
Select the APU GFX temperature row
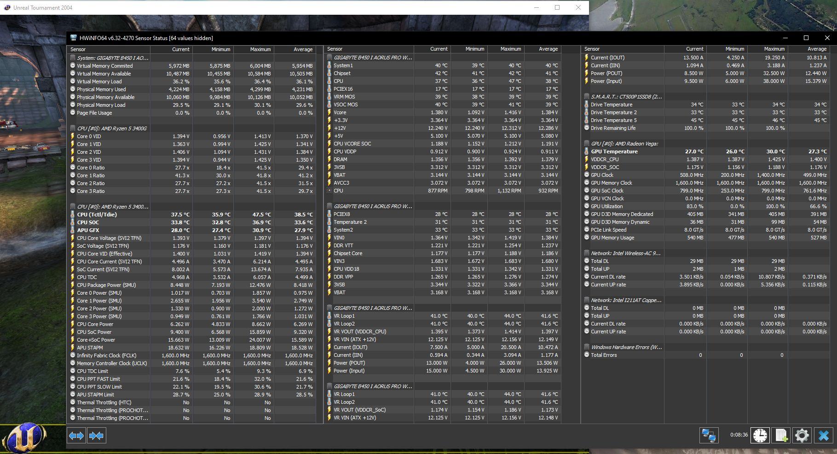[x=191, y=230]
